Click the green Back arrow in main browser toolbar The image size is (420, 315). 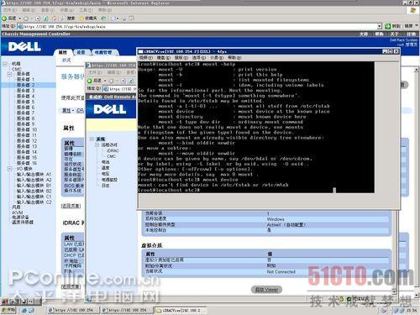point(4,18)
